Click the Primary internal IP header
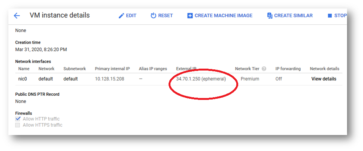Viewport: 363px width, 151px height. (x=112, y=69)
